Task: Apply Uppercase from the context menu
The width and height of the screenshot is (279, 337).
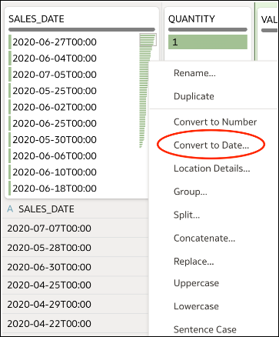Action: (x=196, y=283)
